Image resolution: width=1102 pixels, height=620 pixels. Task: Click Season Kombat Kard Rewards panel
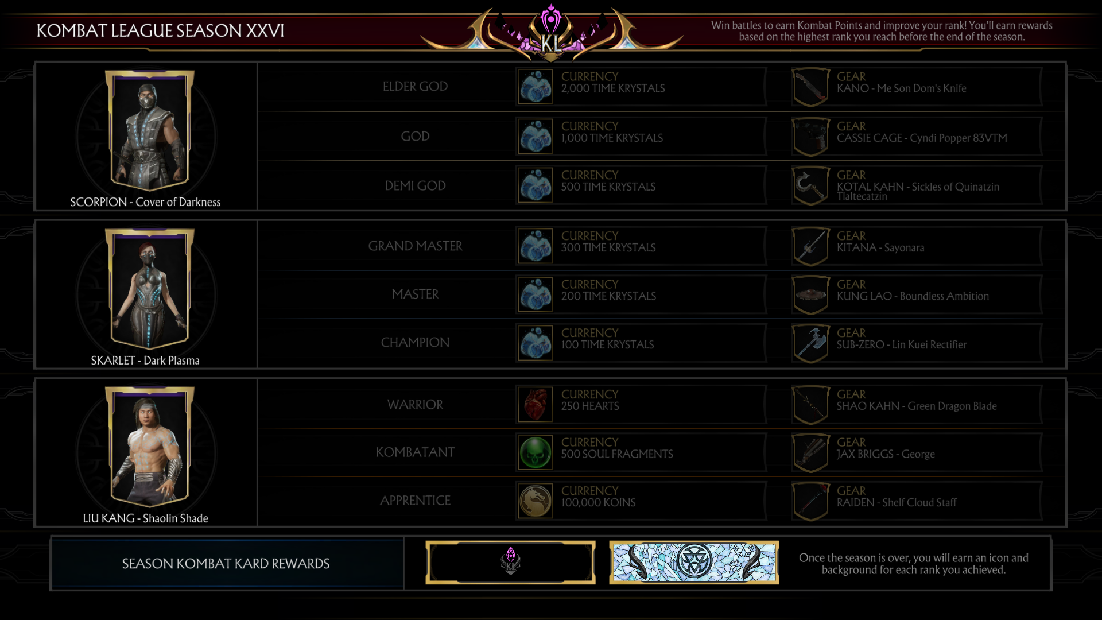(227, 563)
